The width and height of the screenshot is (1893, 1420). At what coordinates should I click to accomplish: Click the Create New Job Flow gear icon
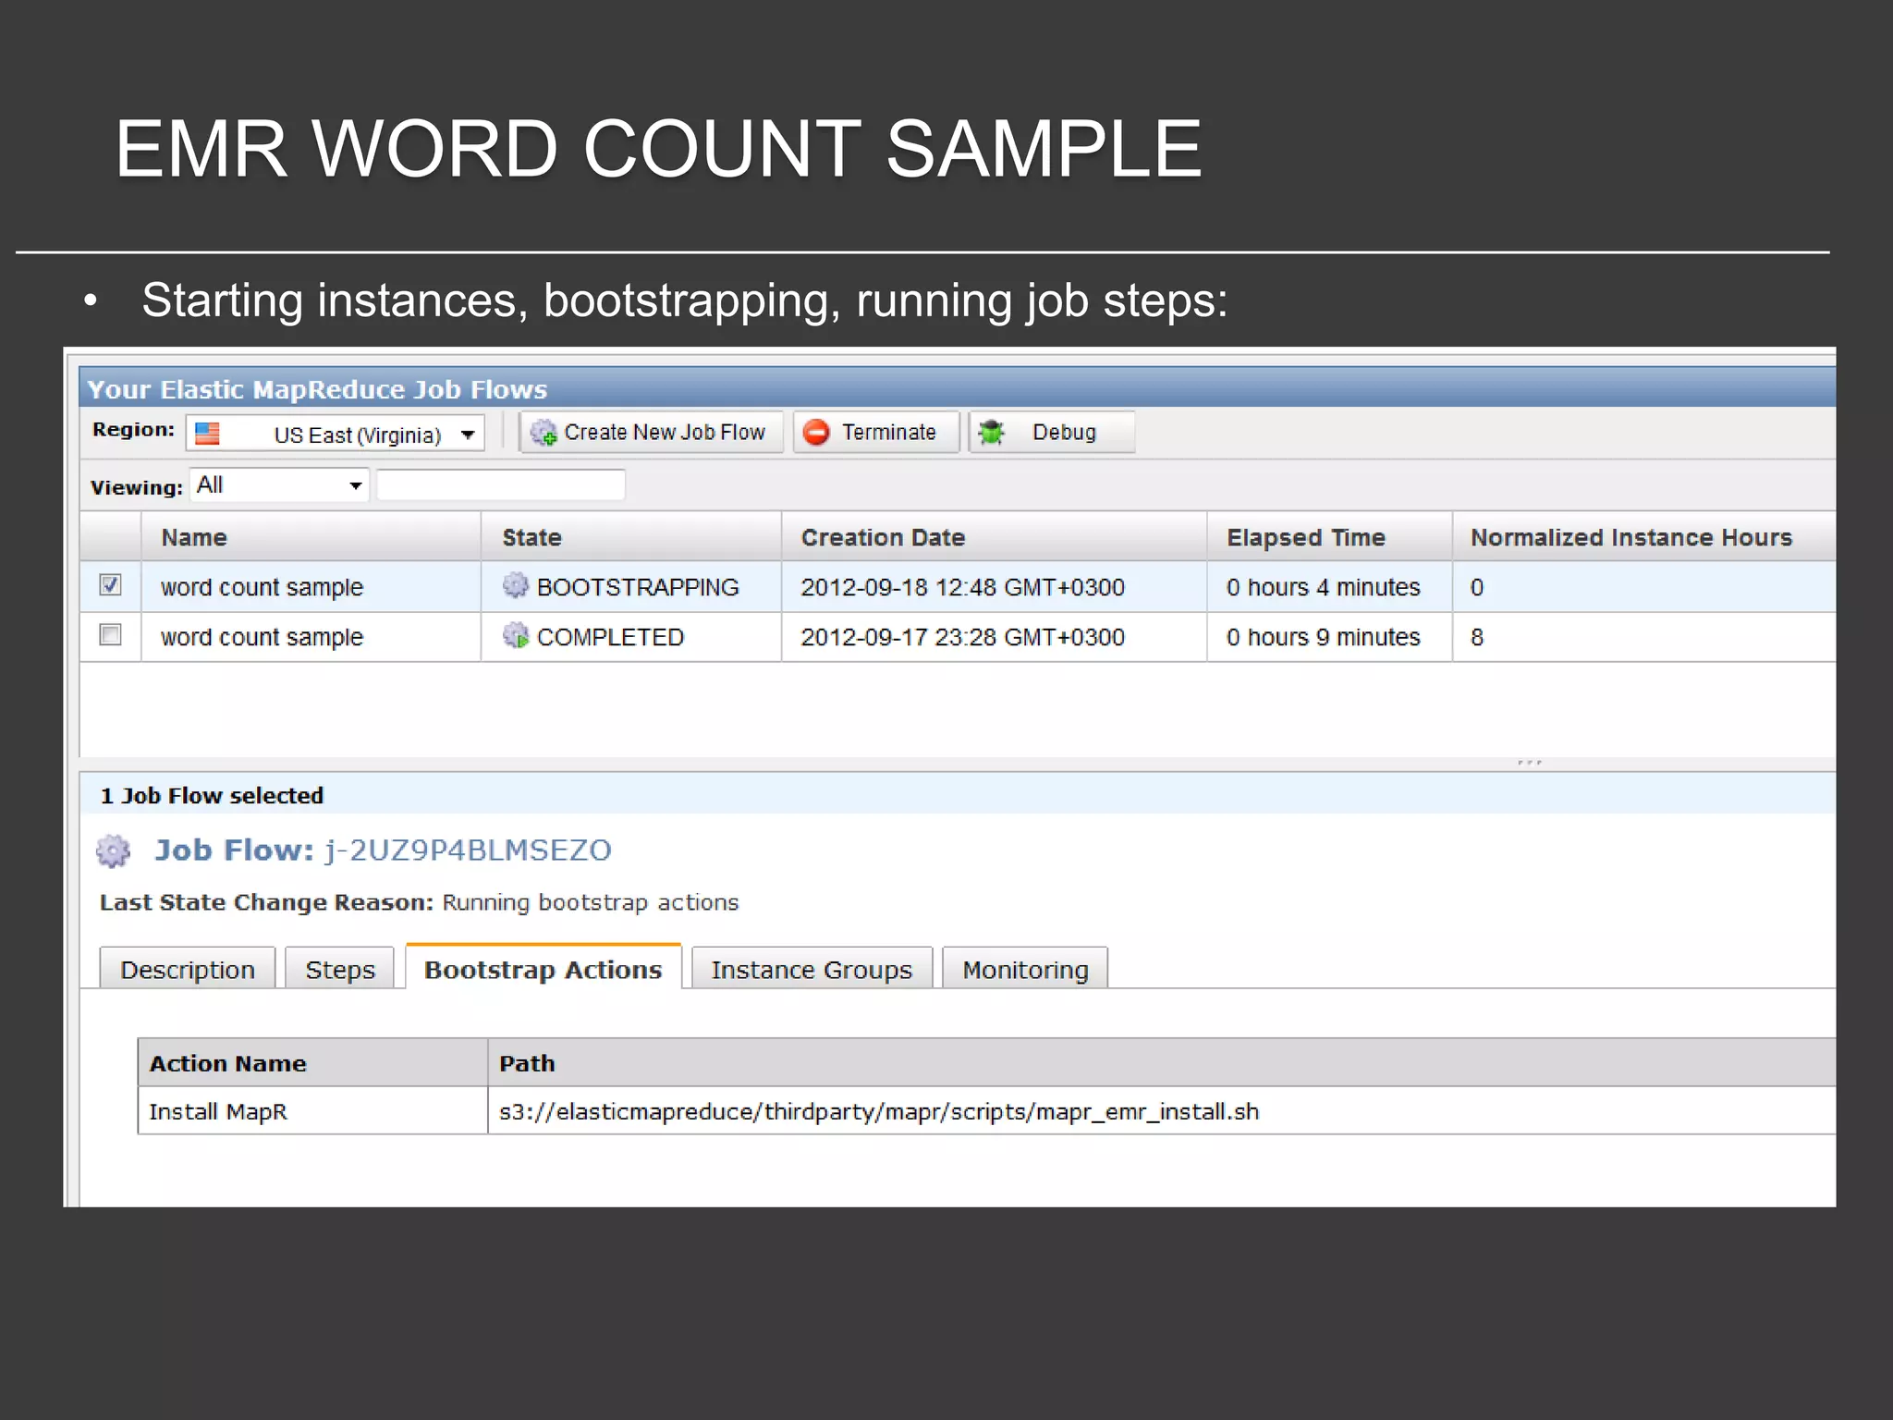point(543,433)
